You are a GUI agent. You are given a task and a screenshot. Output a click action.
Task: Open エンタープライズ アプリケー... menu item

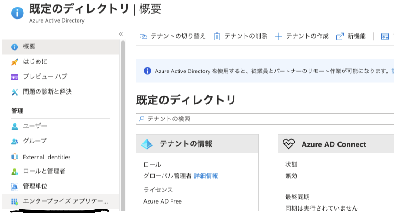[x=61, y=201]
